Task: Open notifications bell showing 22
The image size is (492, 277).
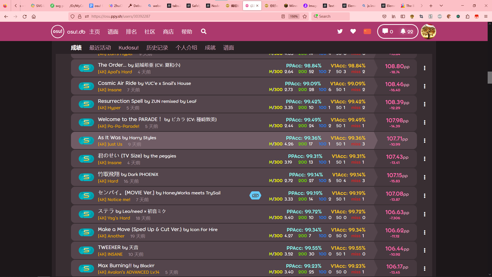Action: pos(407,31)
